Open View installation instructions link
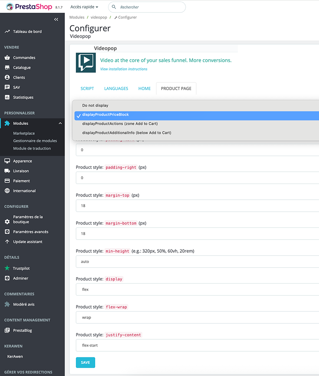 pyautogui.click(x=124, y=69)
